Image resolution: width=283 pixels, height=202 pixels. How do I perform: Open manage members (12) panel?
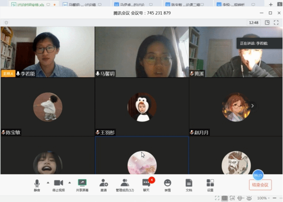click(x=124, y=183)
